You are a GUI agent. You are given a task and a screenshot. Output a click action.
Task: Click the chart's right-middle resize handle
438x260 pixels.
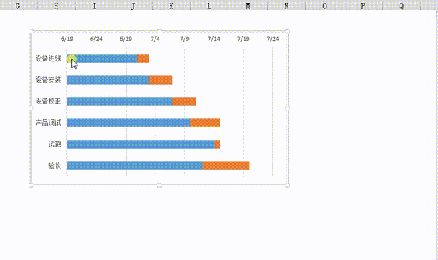(287, 108)
